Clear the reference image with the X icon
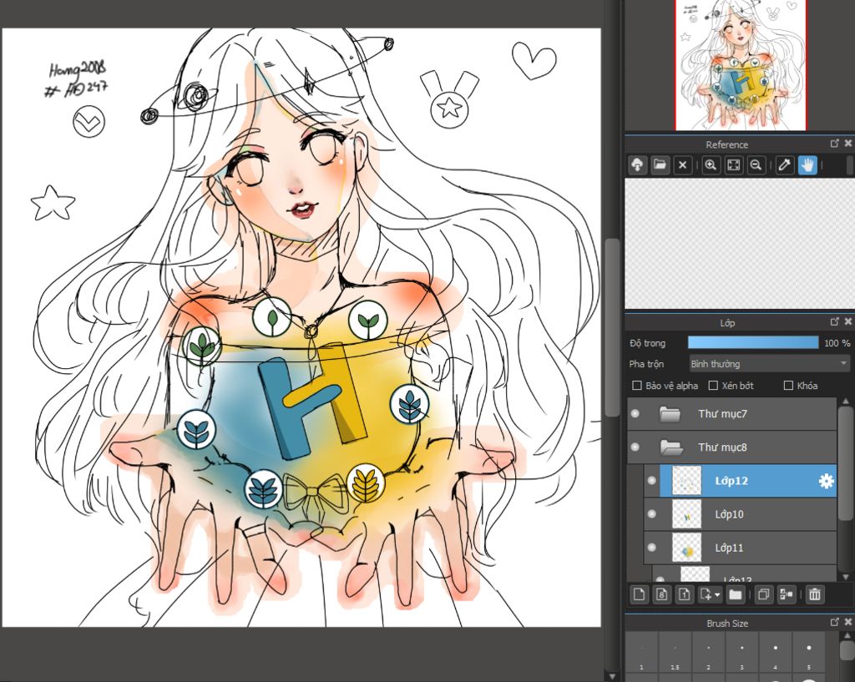 tap(682, 164)
